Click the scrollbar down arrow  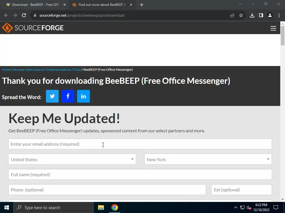pyautogui.click(x=282, y=199)
